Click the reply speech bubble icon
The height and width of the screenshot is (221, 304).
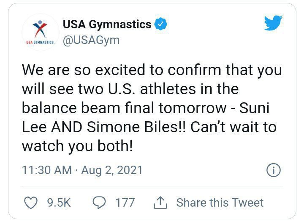coord(100,202)
